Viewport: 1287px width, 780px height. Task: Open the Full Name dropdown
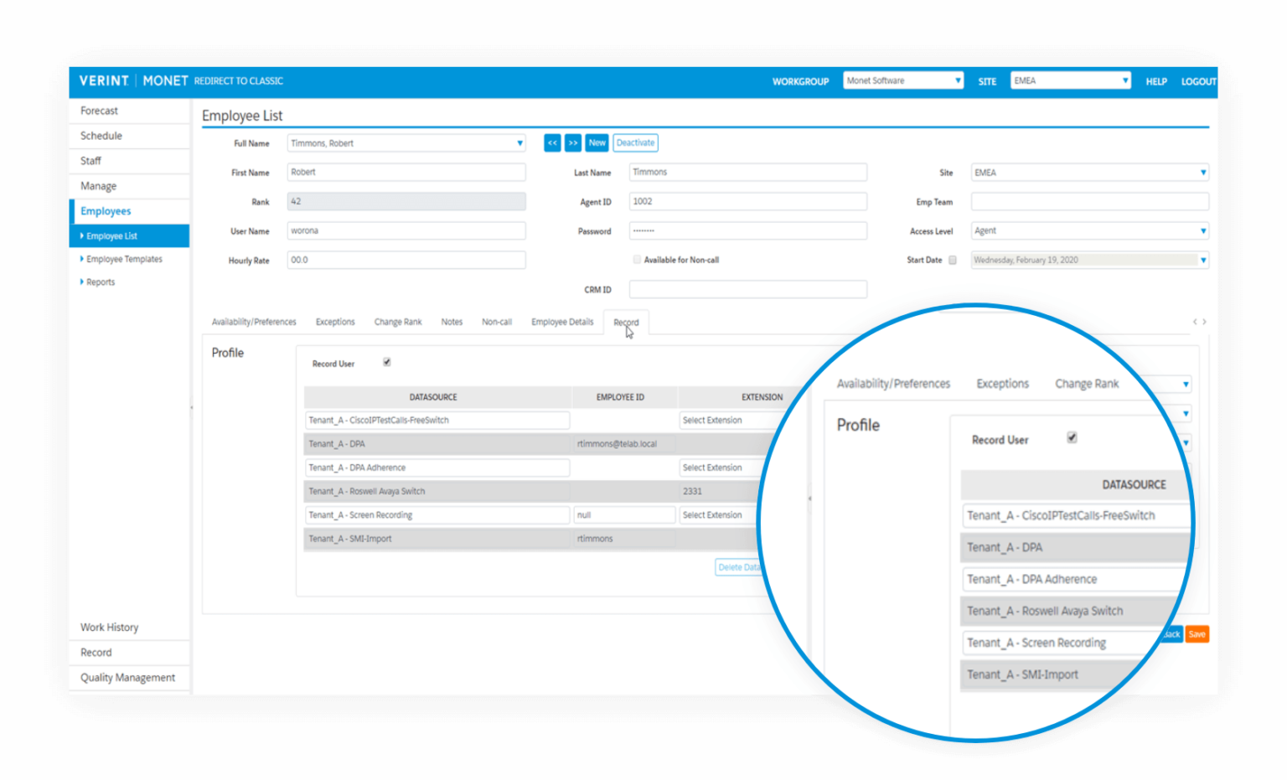[519, 142]
